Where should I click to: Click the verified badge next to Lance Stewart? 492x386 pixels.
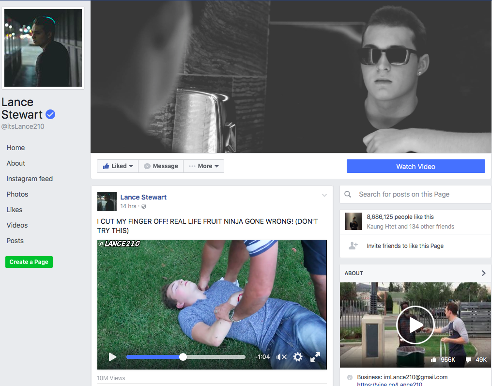(50, 115)
